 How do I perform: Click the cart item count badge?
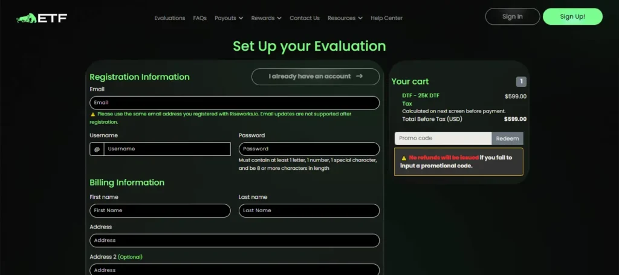click(x=521, y=82)
